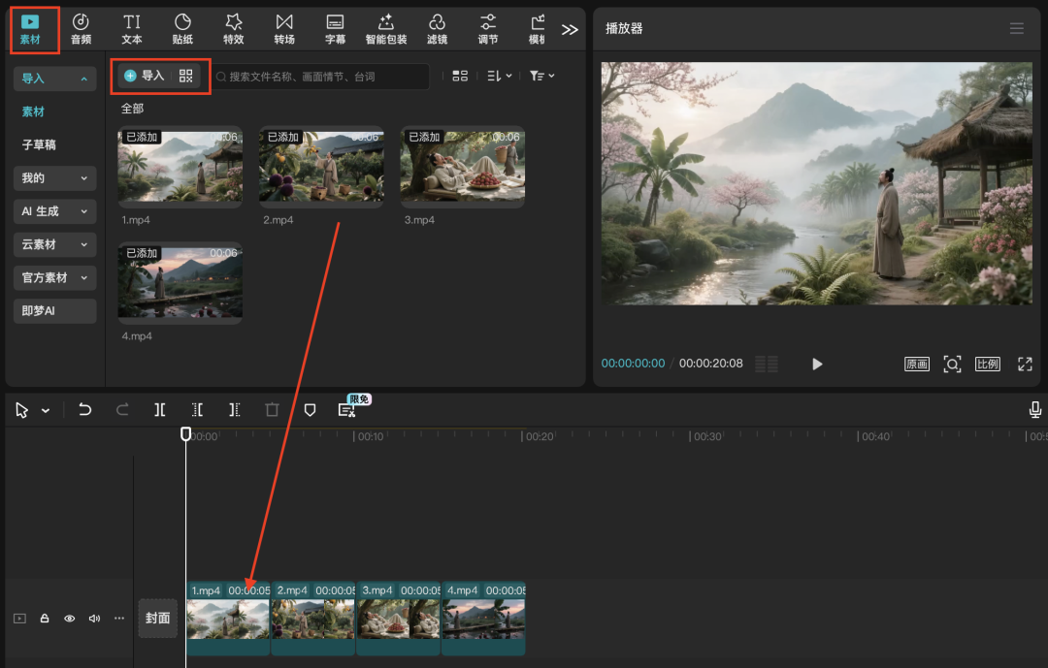The width and height of the screenshot is (1048, 668).
Task: Switch to the 音频 audio tab
Action: pos(82,28)
